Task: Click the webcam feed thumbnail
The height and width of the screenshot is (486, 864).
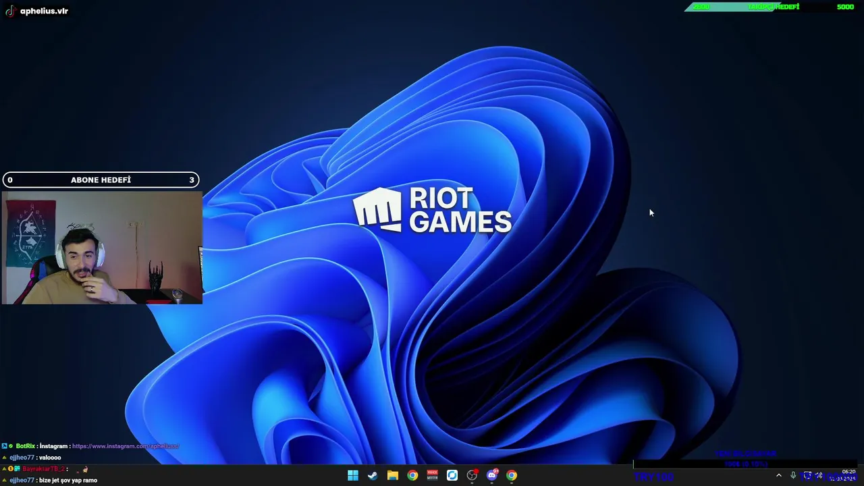Action: [102, 248]
